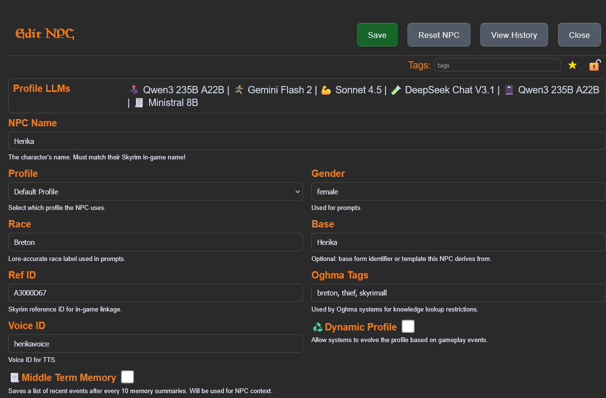Screen dimensions: 606x398
Task: Click into the Tags input field
Action: (497, 65)
